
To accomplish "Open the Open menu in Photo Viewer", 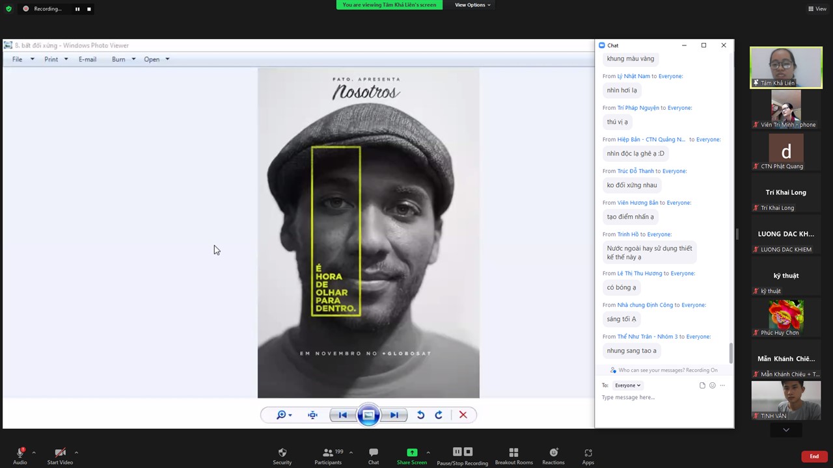I will [156, 59].
